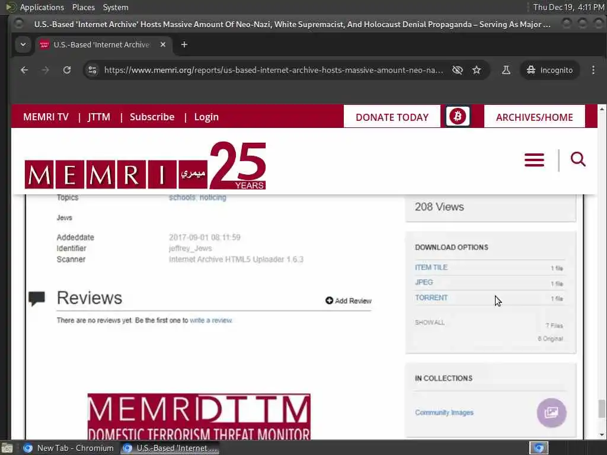Click the 'DOWNLOAD OPTIONS' heading

pyautogui.click(x=451, y=247)
